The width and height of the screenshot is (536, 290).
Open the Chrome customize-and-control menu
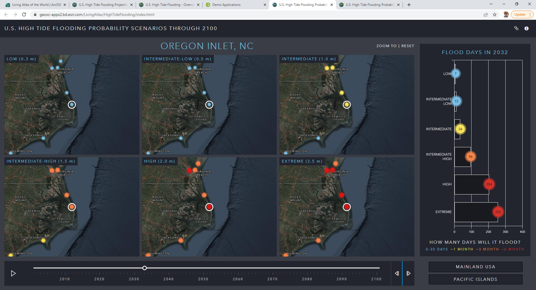tap(530, 14)
